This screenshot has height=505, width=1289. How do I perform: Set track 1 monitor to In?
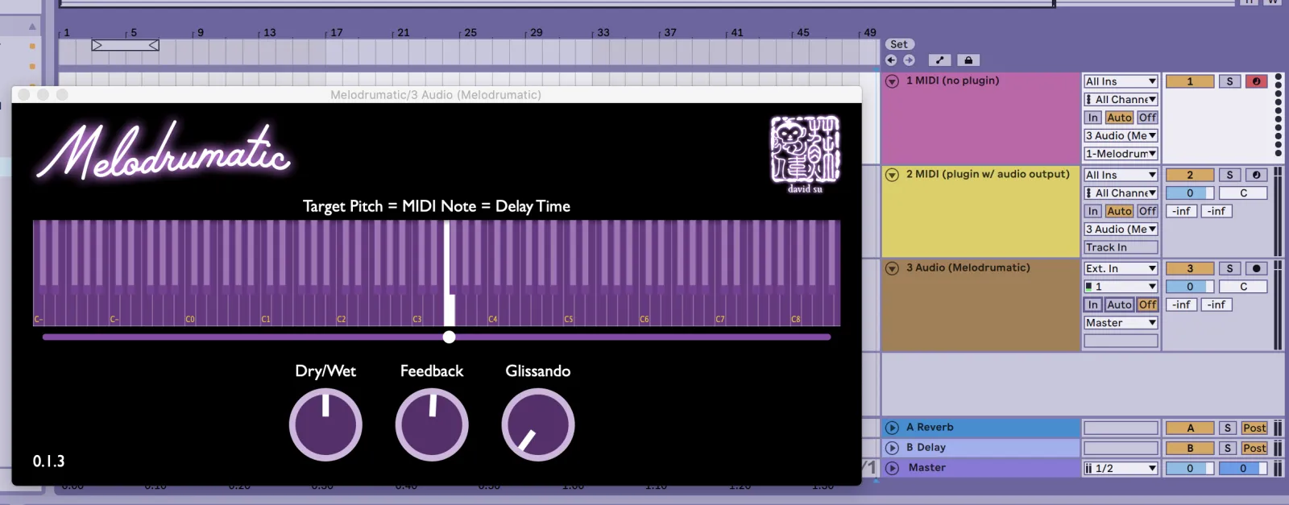[x=1092, y=118]
